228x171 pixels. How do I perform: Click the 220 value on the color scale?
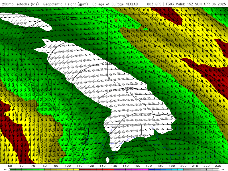click(x=206, y=166)
